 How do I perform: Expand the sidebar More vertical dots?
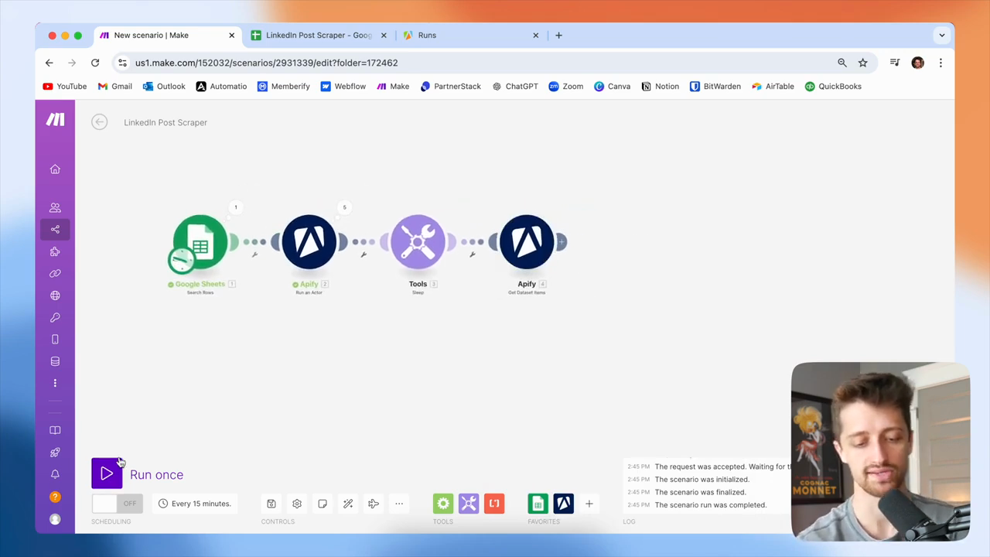[x=55, y=383]
